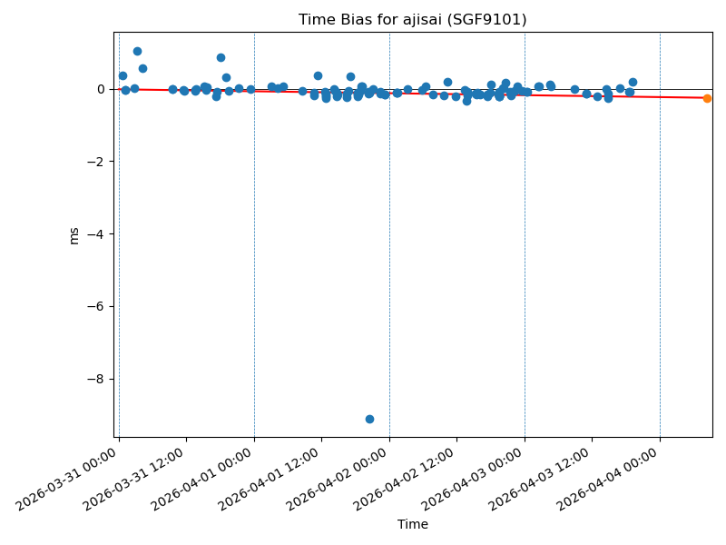726x545 pixels.
Task: Click the 'Time' x-axis label
Action: pos(412,525)
